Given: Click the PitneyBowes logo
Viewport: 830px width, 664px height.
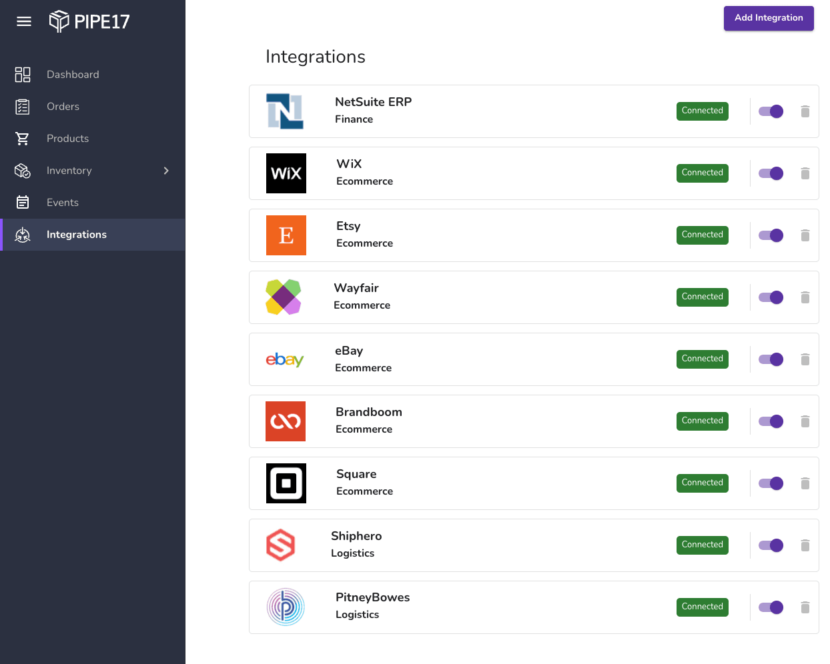Looking at the screenshot, I should [x=286, y=607].
